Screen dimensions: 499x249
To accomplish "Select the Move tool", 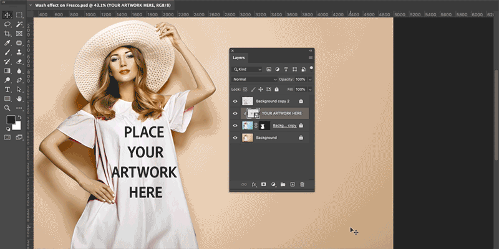I will pyautogui.click(x=7, y=15).
